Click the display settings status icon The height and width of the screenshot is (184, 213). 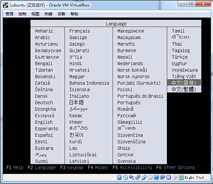coord(156,177)
